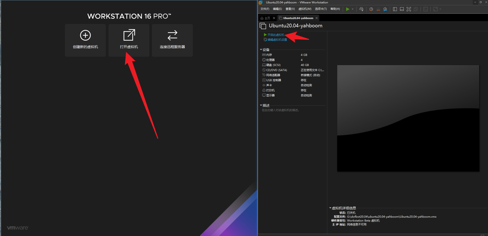Toggle the library sidebar panel icon

click(395, 9)
